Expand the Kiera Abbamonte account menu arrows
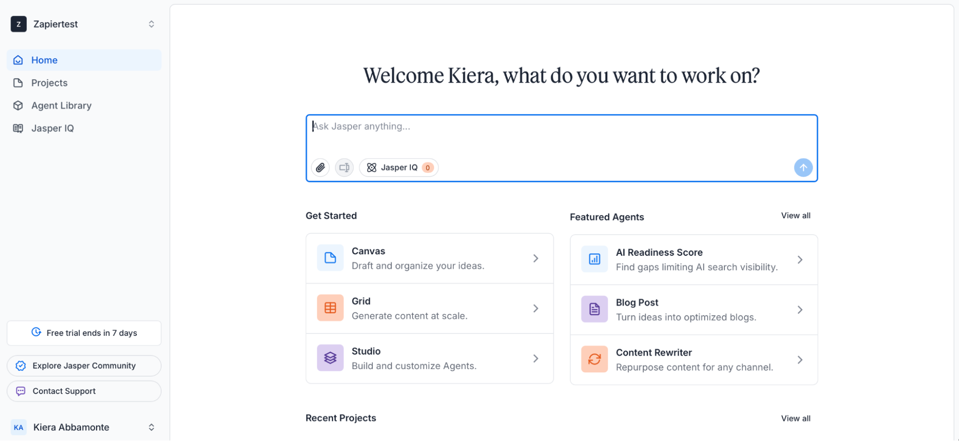The width and height of the screenshot is (959, 441). tap(151, 427)
